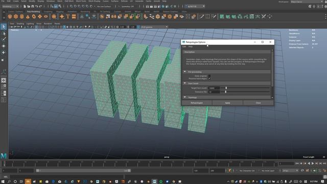This screenshot has height=184, width=327.
Task: Click the Mirror shelf icon
Action: point(114,17)
